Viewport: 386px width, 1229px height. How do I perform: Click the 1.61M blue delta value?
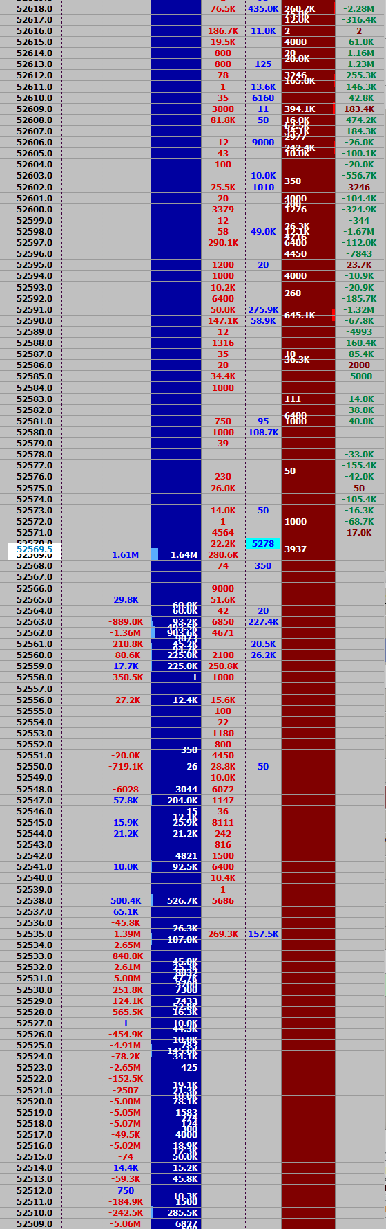126,555
